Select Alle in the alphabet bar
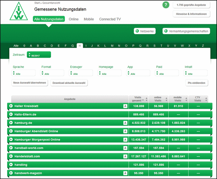217x179 pixels. [16, 46]
